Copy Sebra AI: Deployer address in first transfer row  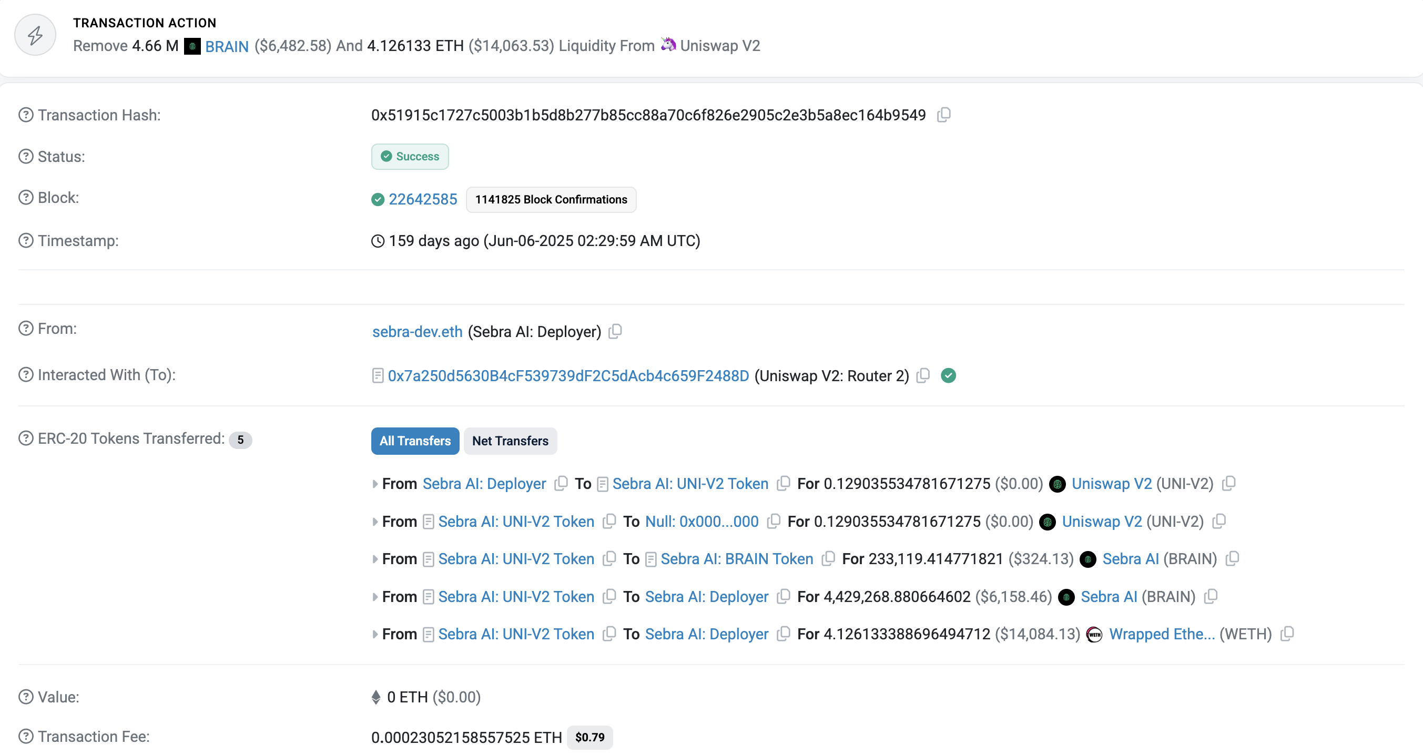coord(561,483)
